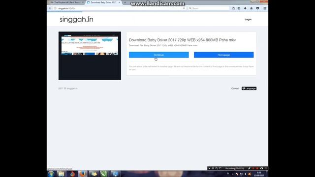Click the system tray volume icon
Image resolution: width=315 pixels, height=177 pixels.
coord(245,174)
